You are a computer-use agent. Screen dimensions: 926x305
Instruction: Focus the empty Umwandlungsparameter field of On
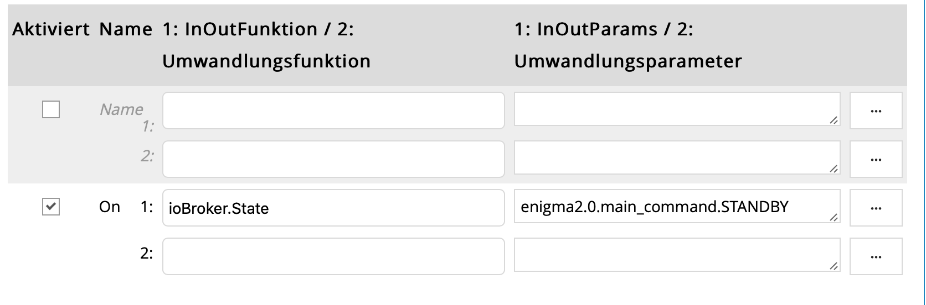[677, 255]
